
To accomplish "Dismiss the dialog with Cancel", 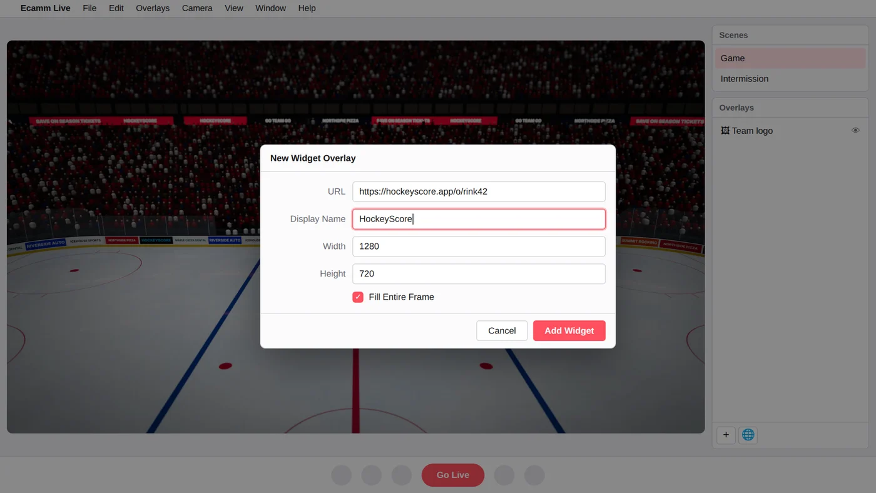I will click(x=502, y=331).
